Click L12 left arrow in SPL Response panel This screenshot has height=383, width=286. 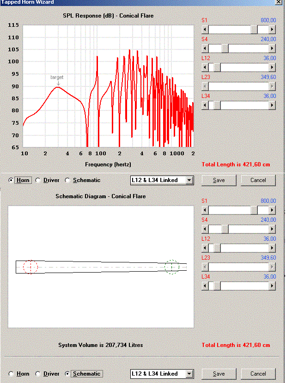205,67
